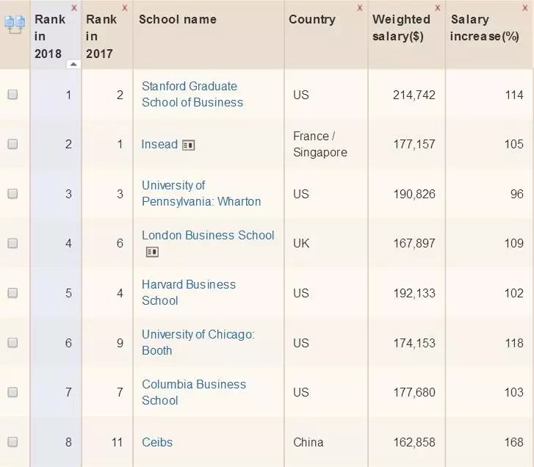This screenshot has width=534, height=467.
Task: Open the profile icon under London Business School
Action: pos(152,252)
